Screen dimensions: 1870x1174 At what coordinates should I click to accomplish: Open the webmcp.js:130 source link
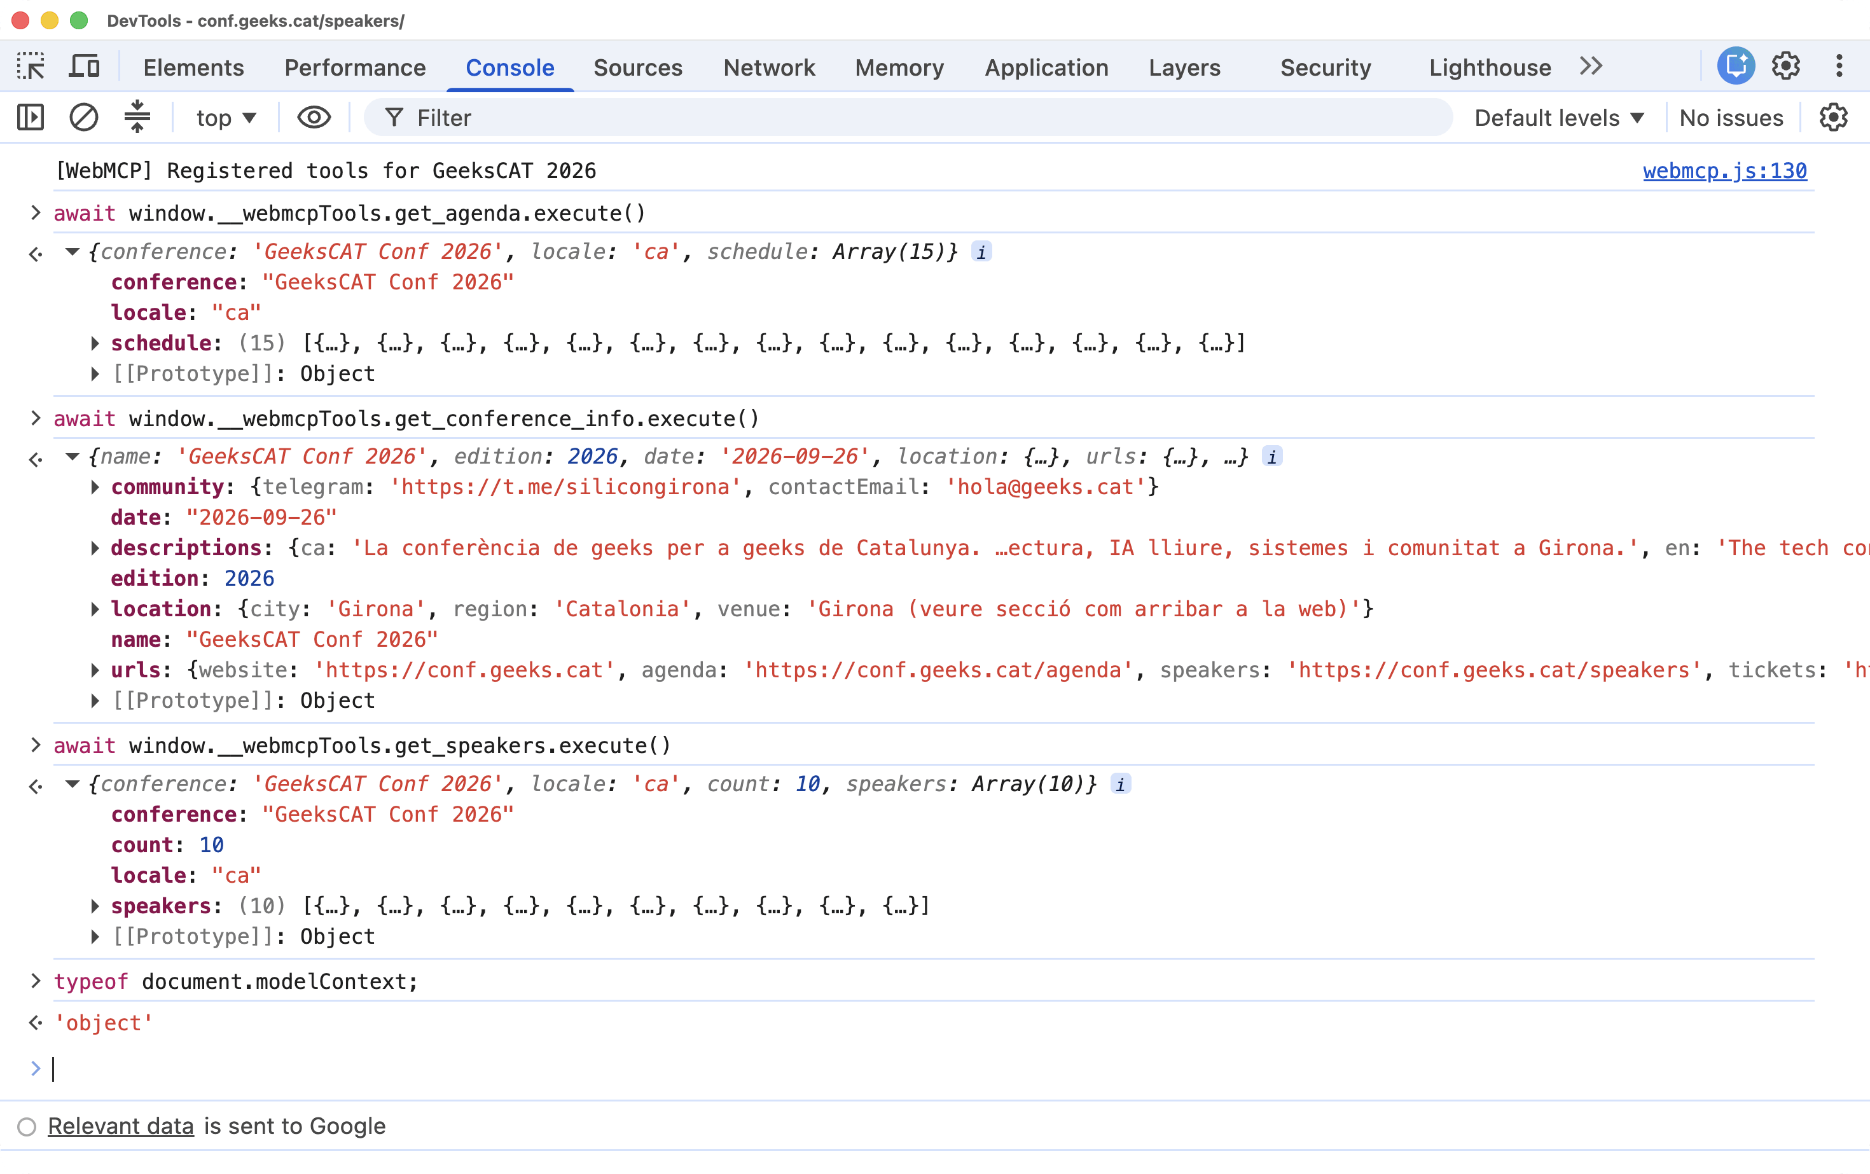click(1725, 171)
